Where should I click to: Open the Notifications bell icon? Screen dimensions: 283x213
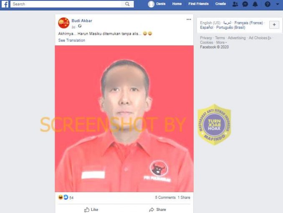coord(255,4)
